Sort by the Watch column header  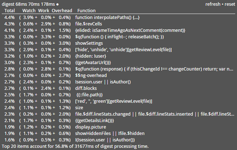tap(29, 10)
